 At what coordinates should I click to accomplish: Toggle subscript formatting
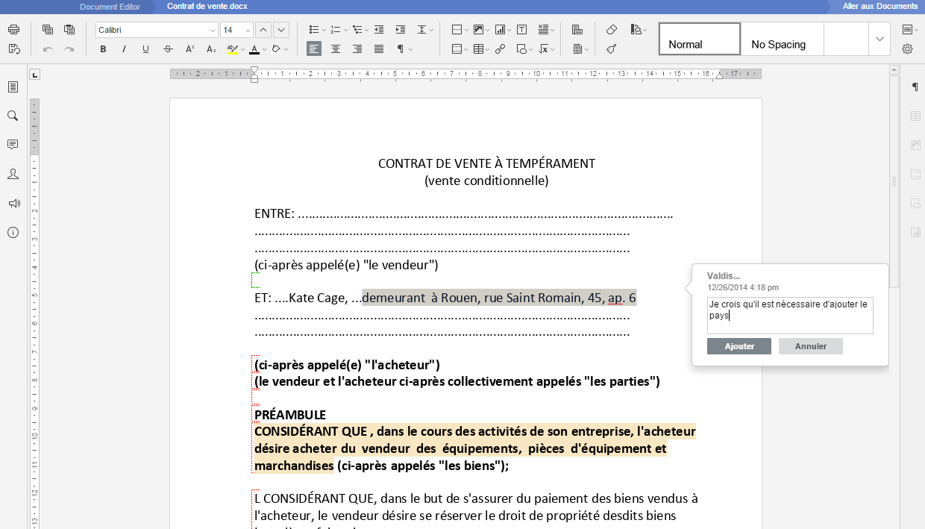pos(211,49)
